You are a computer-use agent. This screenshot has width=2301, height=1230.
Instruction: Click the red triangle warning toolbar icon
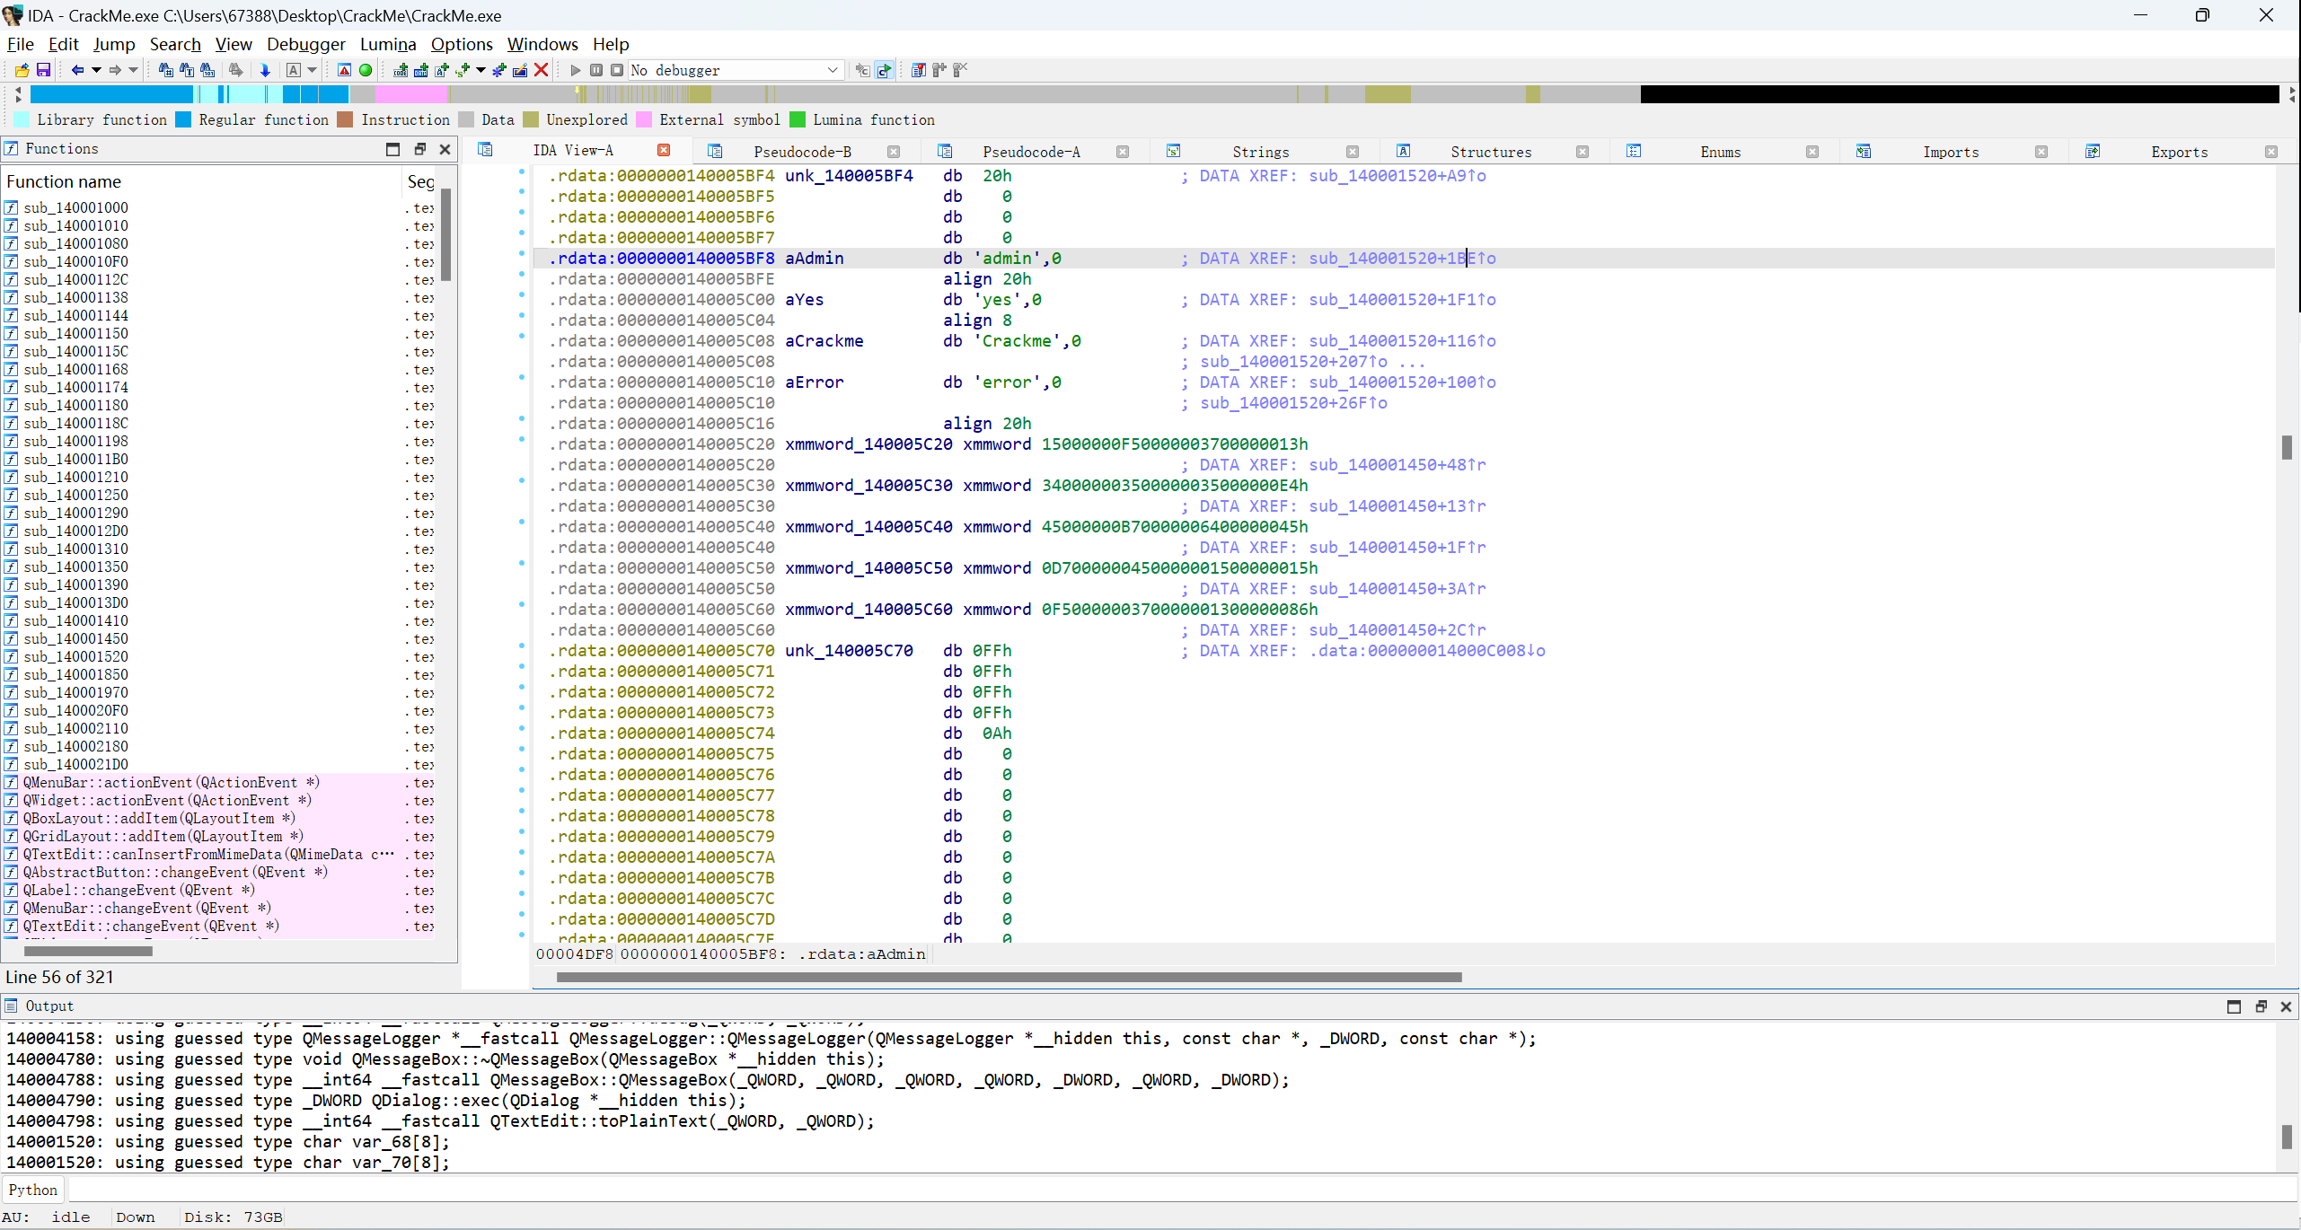coord(344,70)
